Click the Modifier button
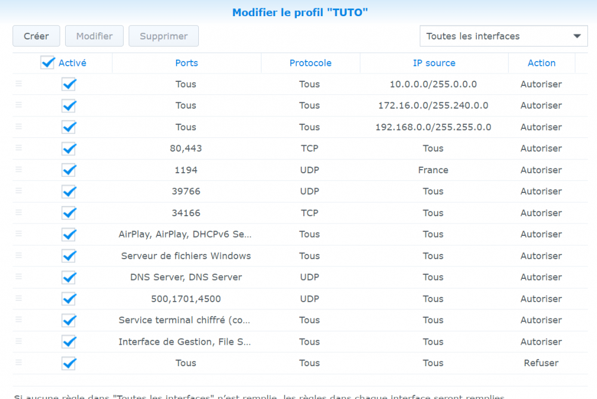Viewport: 597px width, 399px height. tap(94, 36)
